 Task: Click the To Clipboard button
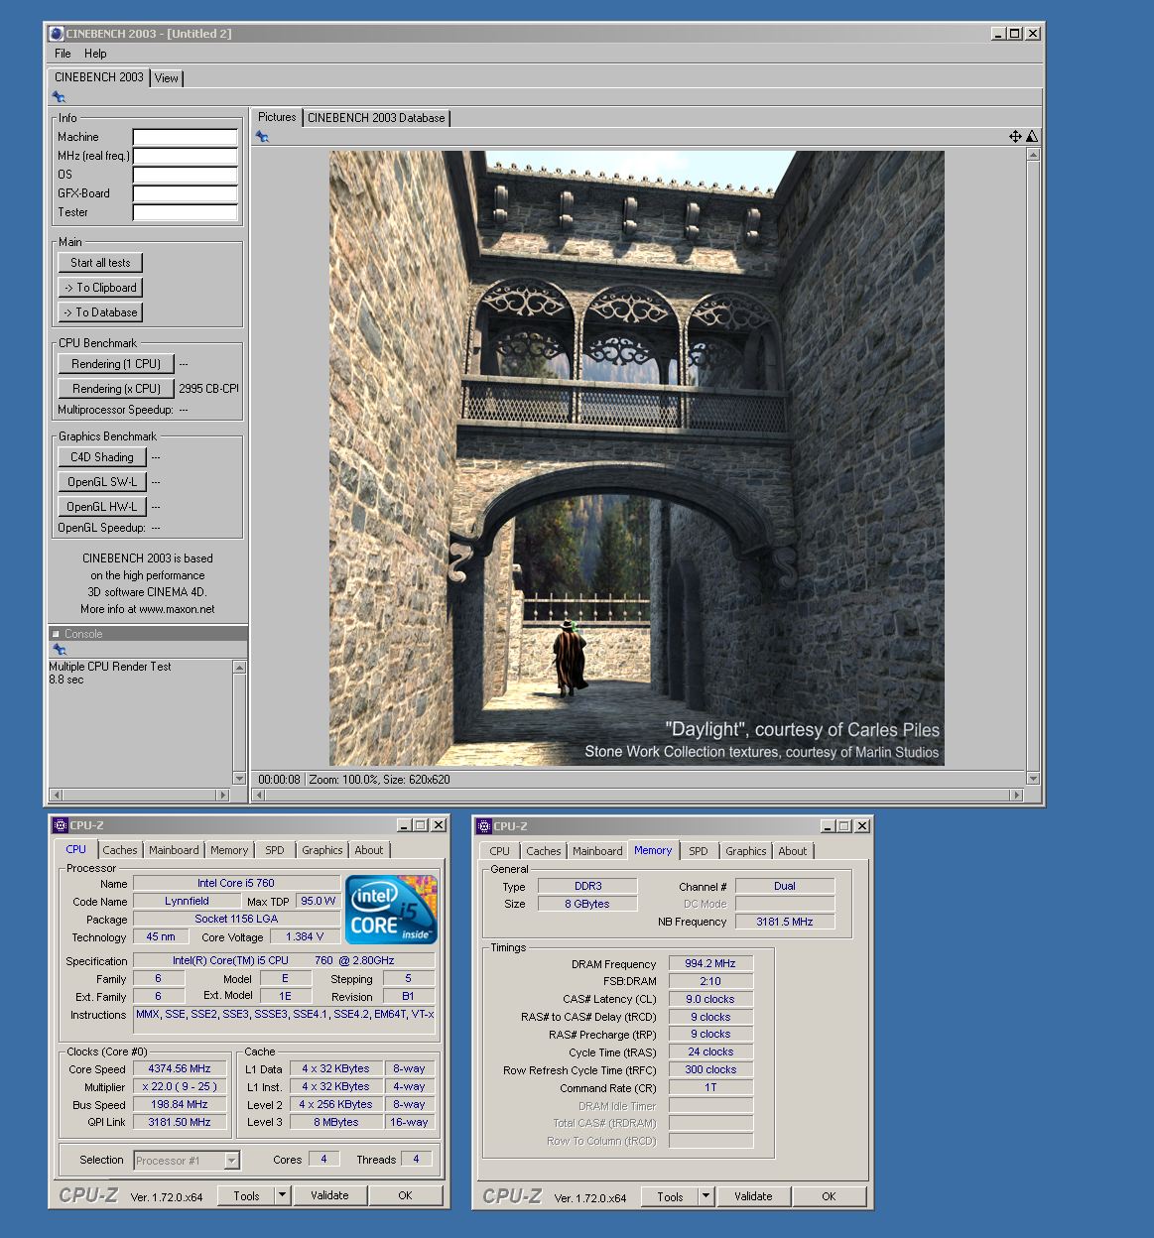coord(100,288)
